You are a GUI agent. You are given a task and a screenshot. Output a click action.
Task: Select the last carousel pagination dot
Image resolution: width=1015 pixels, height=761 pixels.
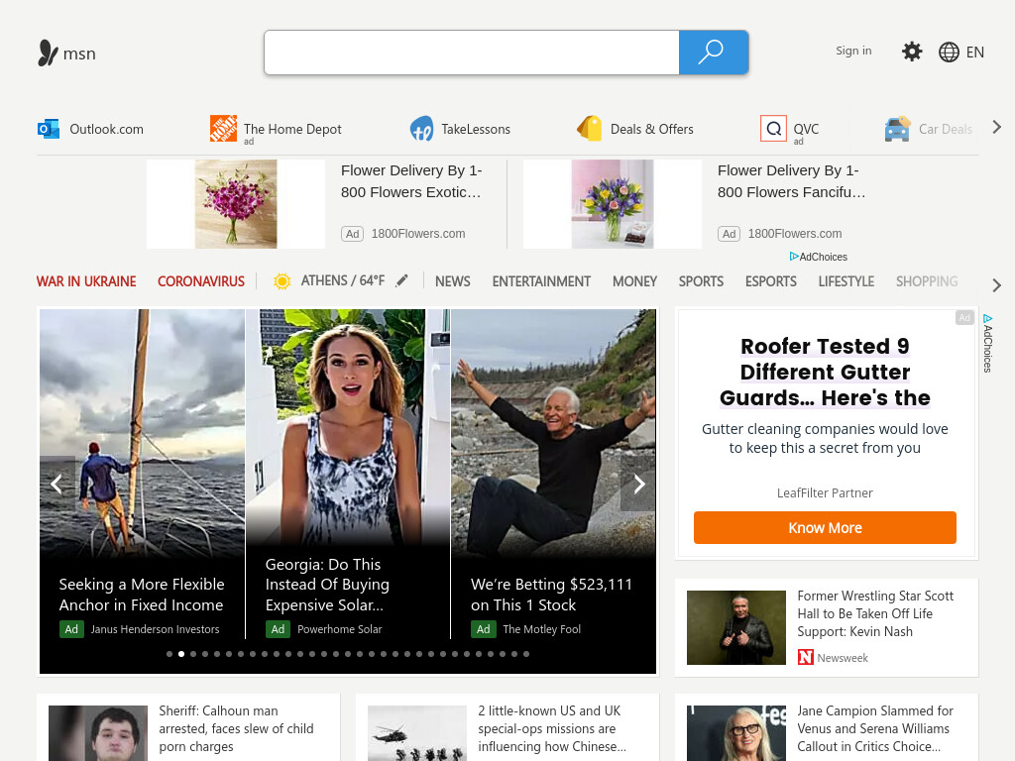[526, 654]
